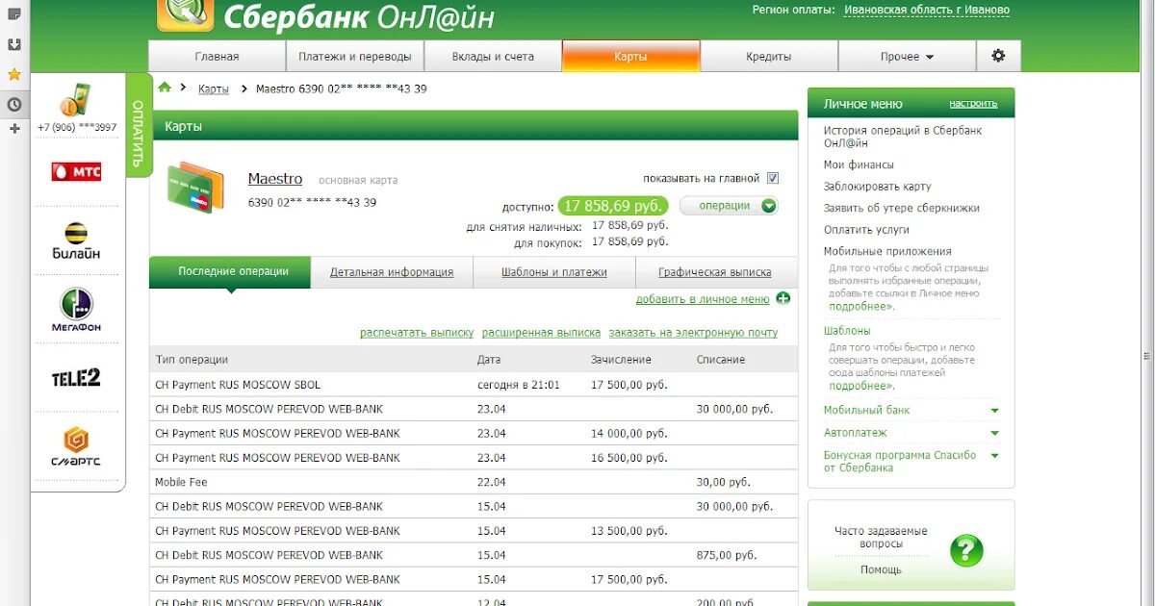
Task: Click Шаблоны link in personal menu
Action: tap(847, 331)
